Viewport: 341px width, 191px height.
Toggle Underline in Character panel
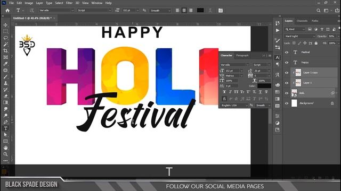tap(261, 92)
